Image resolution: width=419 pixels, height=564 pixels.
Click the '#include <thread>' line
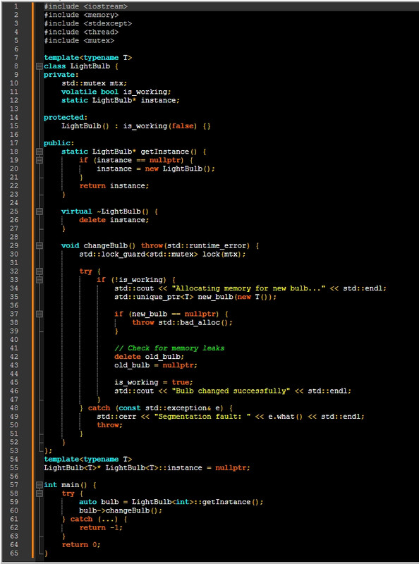click(x=81, y=32)
